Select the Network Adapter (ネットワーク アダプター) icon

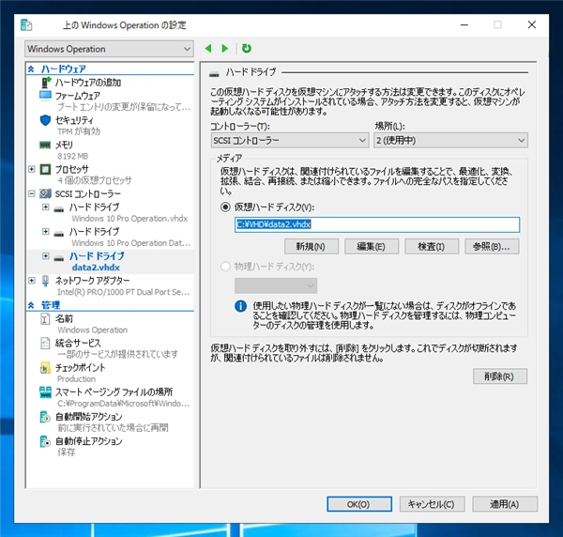tap(45, 281)
